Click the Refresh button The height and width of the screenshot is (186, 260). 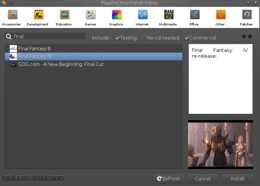tap(169, 179)
